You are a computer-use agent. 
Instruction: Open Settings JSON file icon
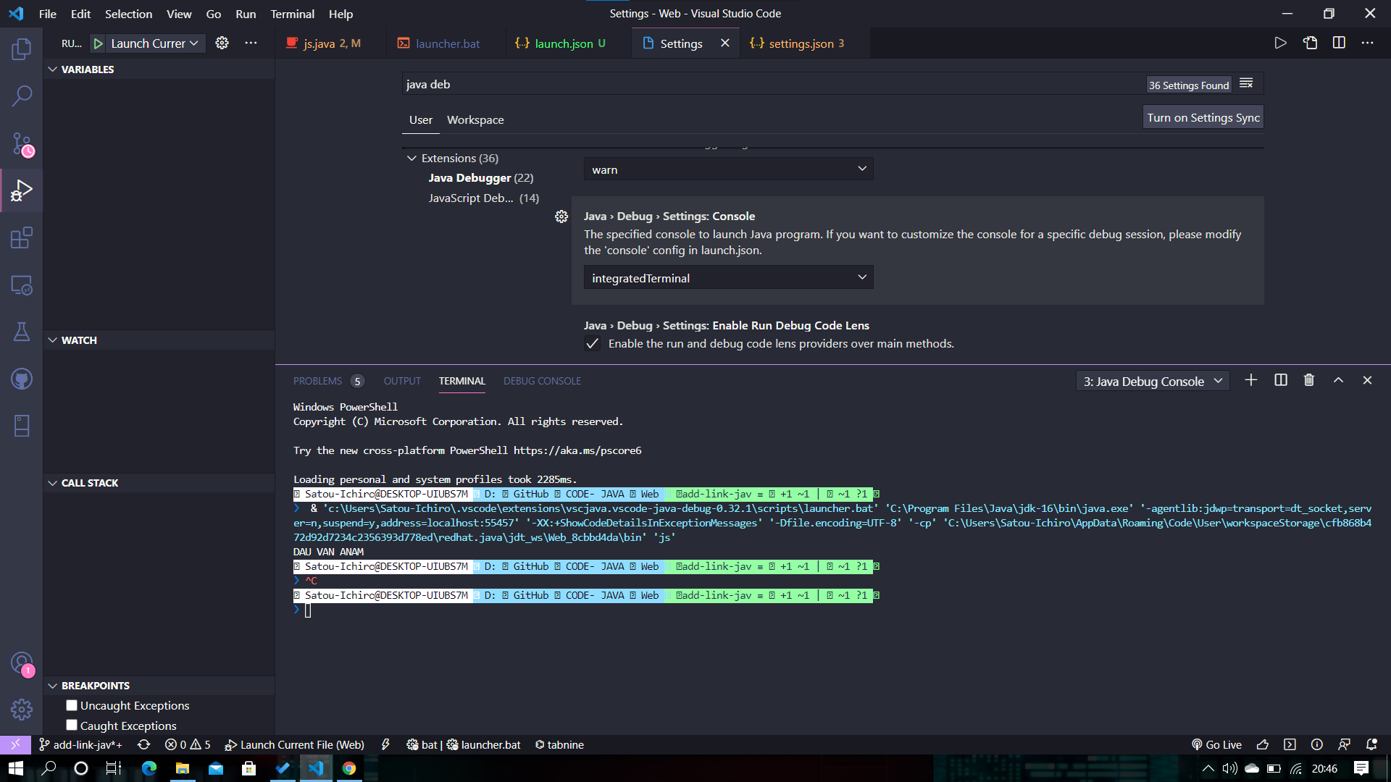pyautogui.click(x=1310, y=43)
